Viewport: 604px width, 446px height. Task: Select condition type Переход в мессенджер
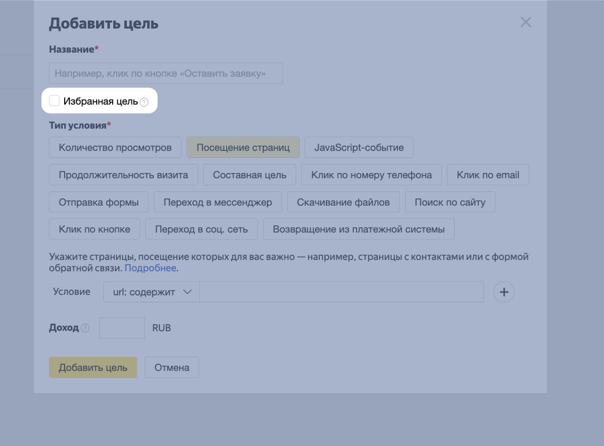click(218, 202)
